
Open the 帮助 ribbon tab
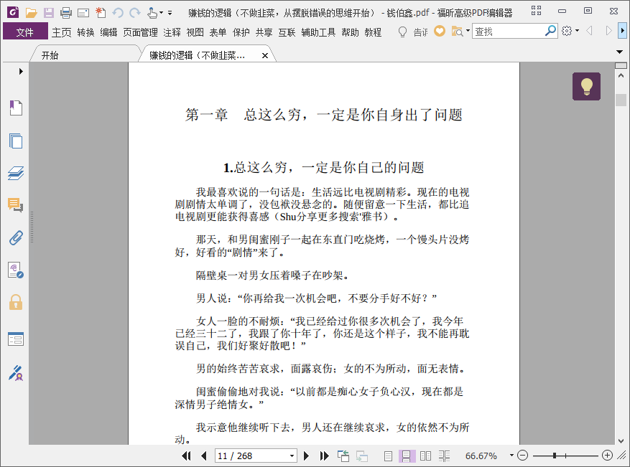coord(350,32)
